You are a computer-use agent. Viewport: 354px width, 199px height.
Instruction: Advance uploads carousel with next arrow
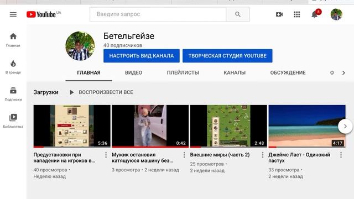tap(345, 127)
